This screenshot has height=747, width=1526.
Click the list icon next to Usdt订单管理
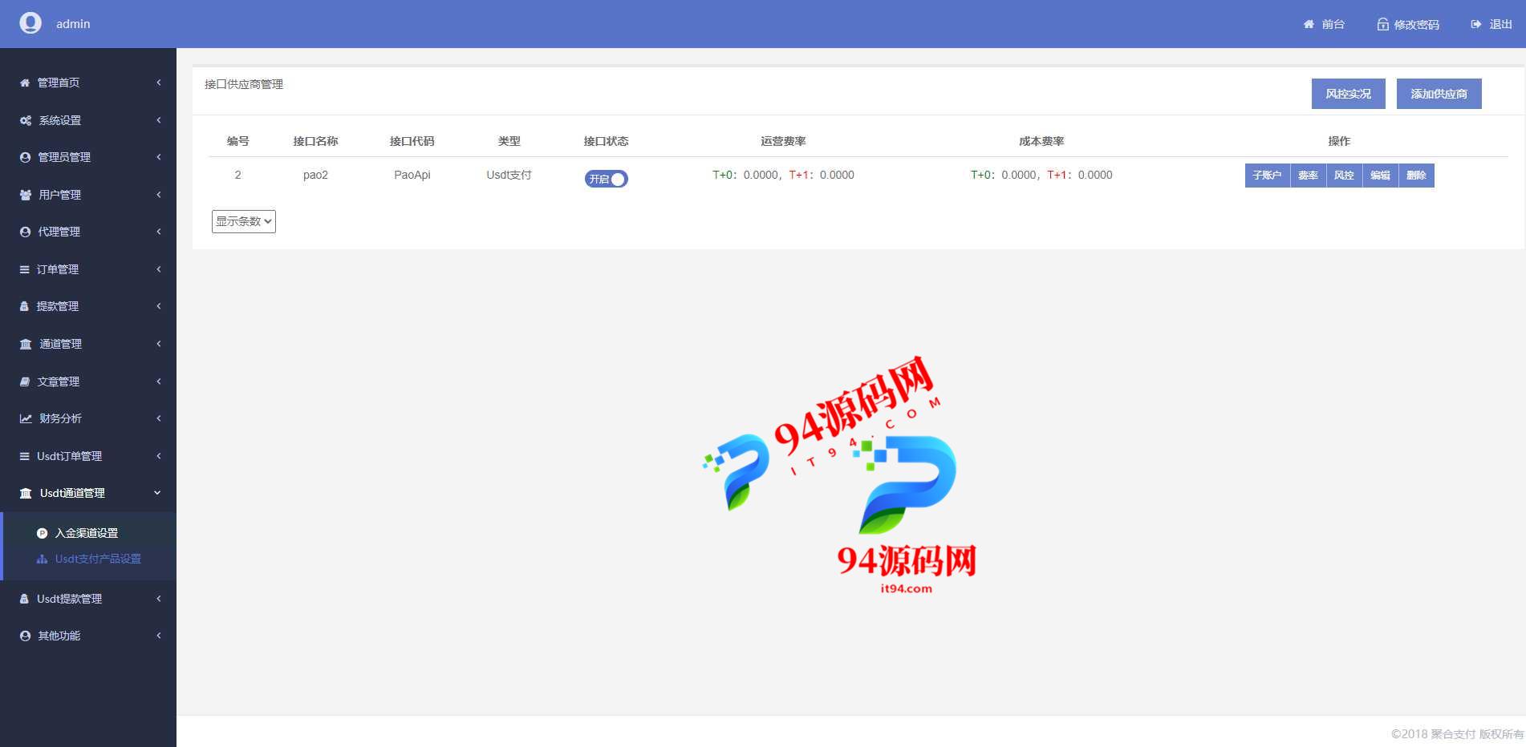[25, 456]
